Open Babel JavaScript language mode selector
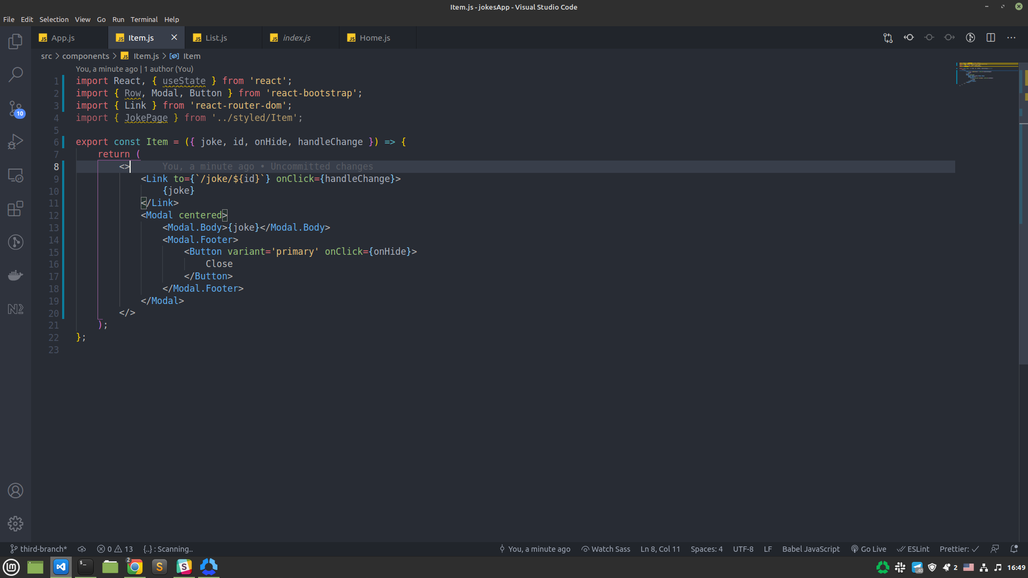Viewport: 1028px width, 578px height. (811, 549)
